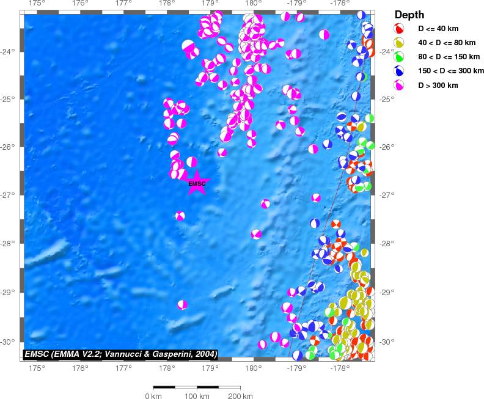The height and width of the screenshot is (399, 484).
Task: Click the yellow beachball legend icon for 40 < D <= 80 km
Action: (398, 43)
